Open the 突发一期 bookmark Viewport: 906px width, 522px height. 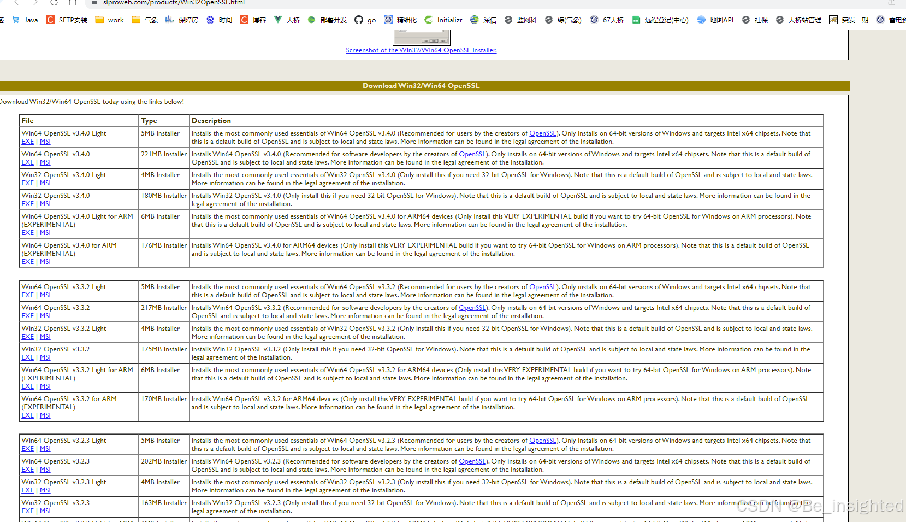849,20
